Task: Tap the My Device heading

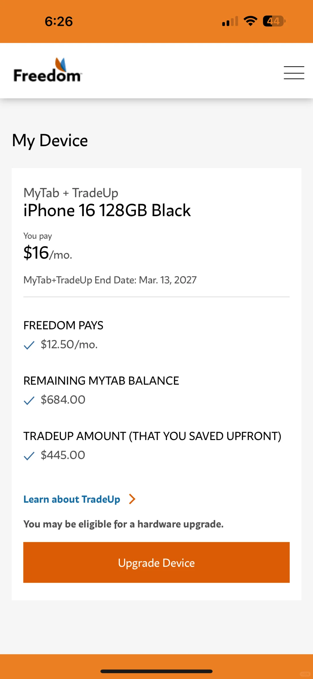Action: click(x=50, y=141)
